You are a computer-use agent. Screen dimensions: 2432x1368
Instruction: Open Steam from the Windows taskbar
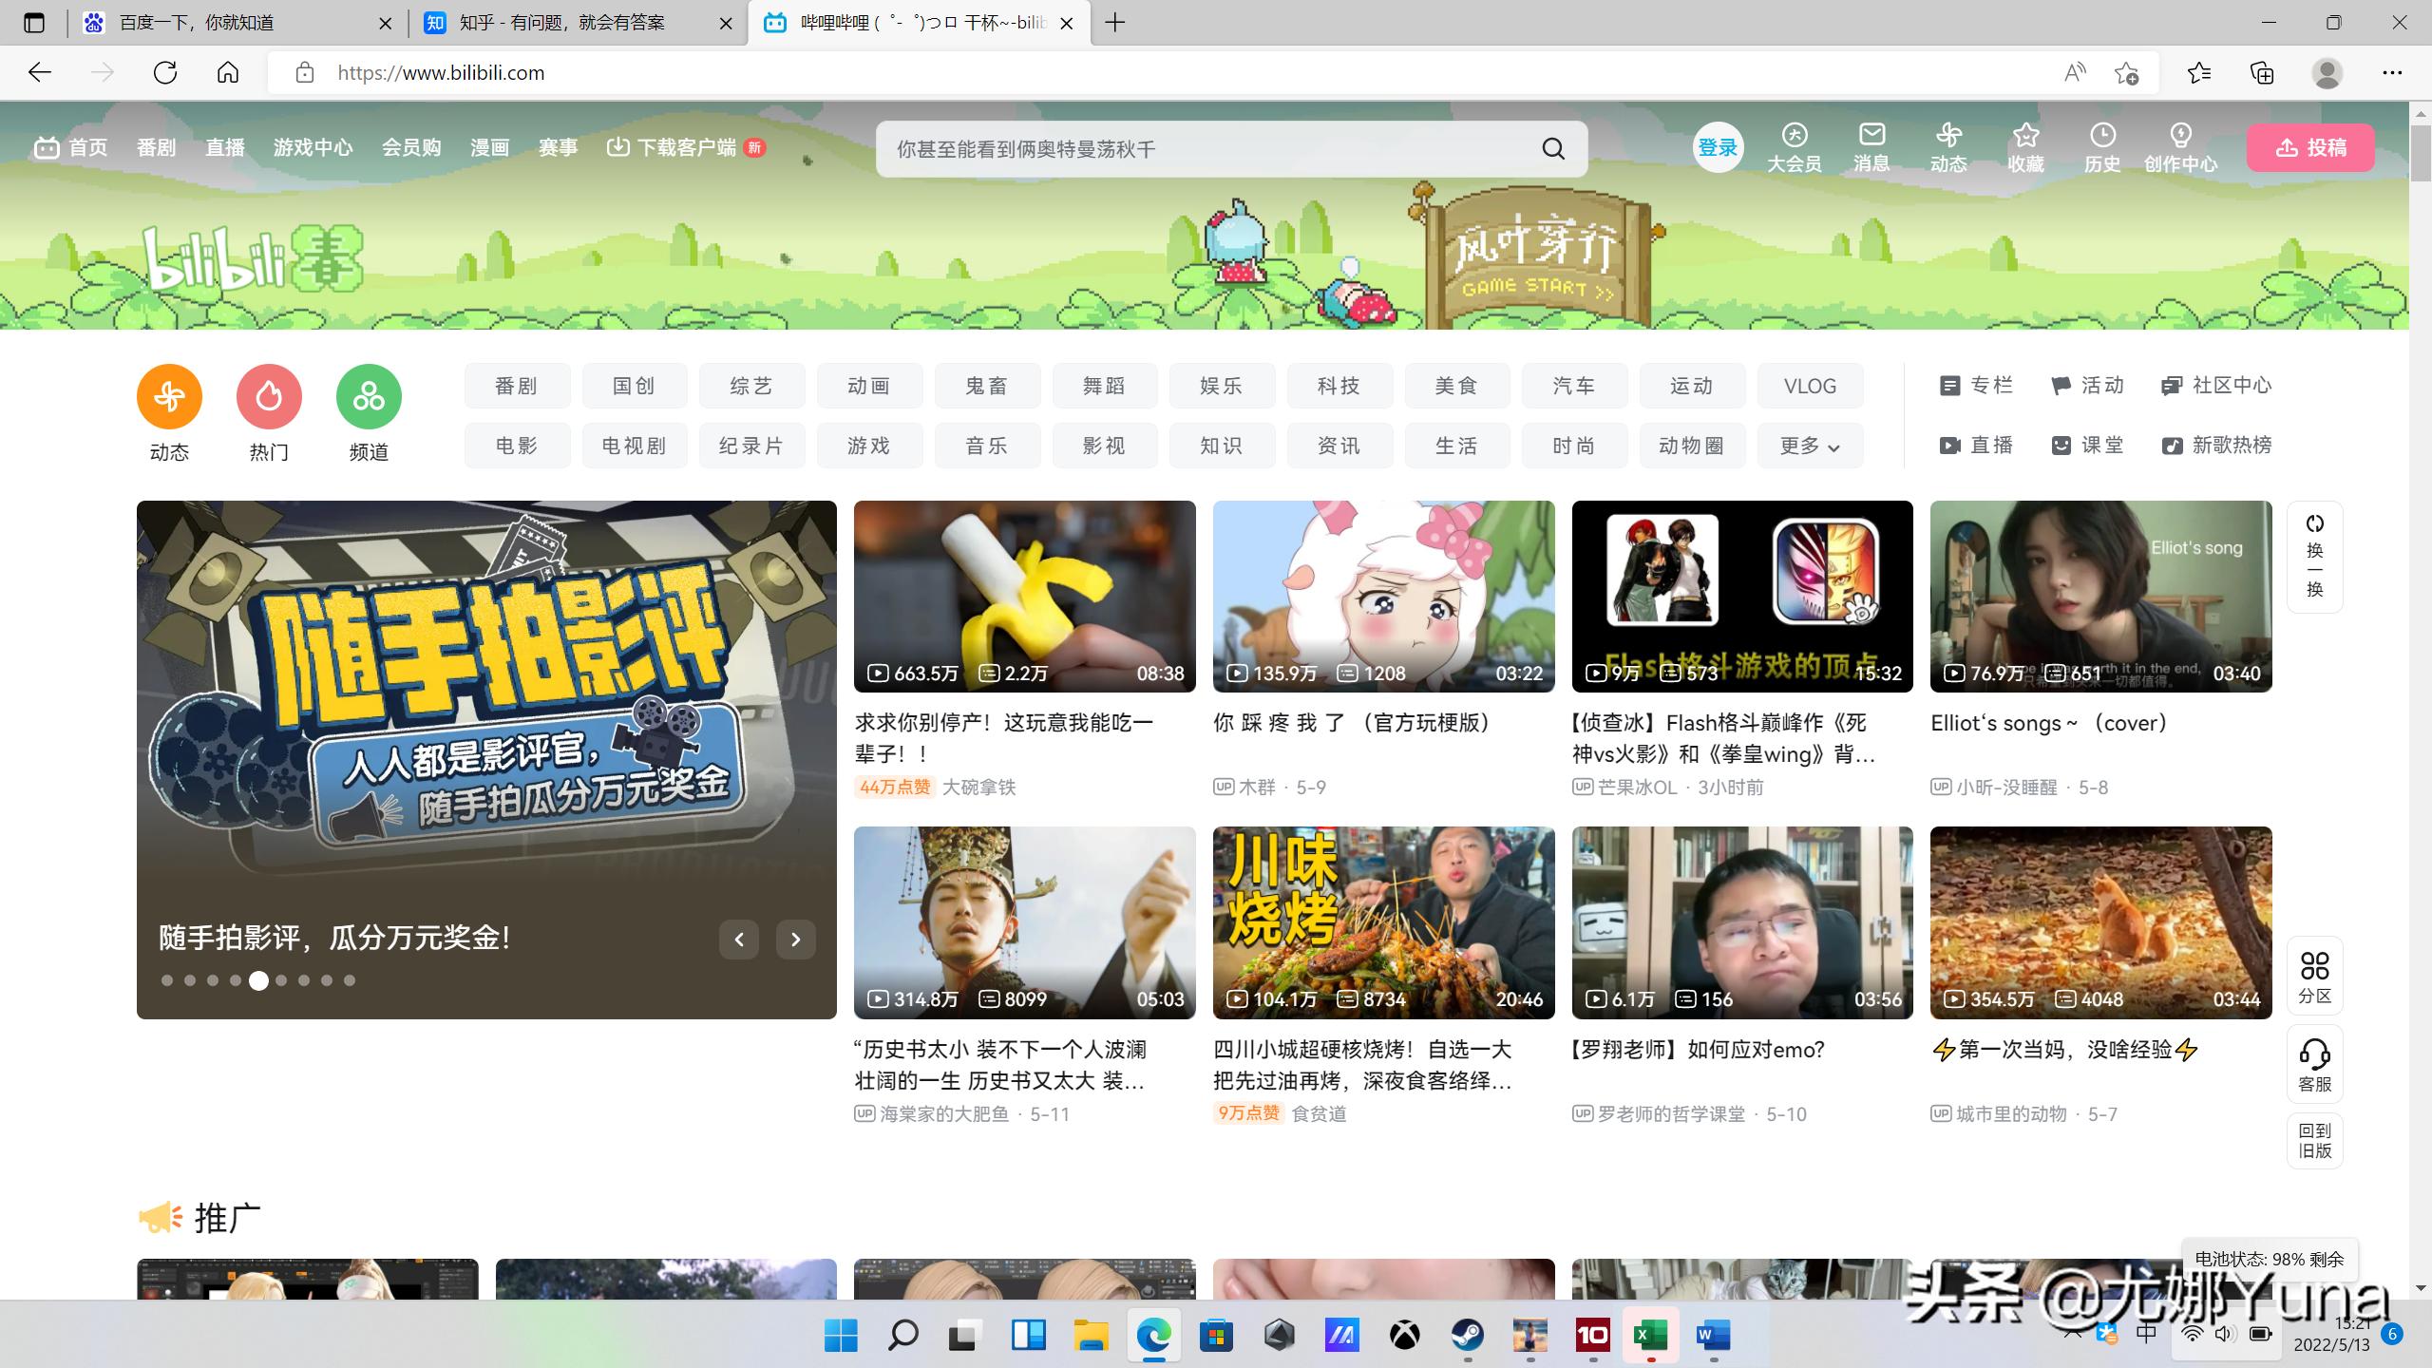[1468, 1335]
